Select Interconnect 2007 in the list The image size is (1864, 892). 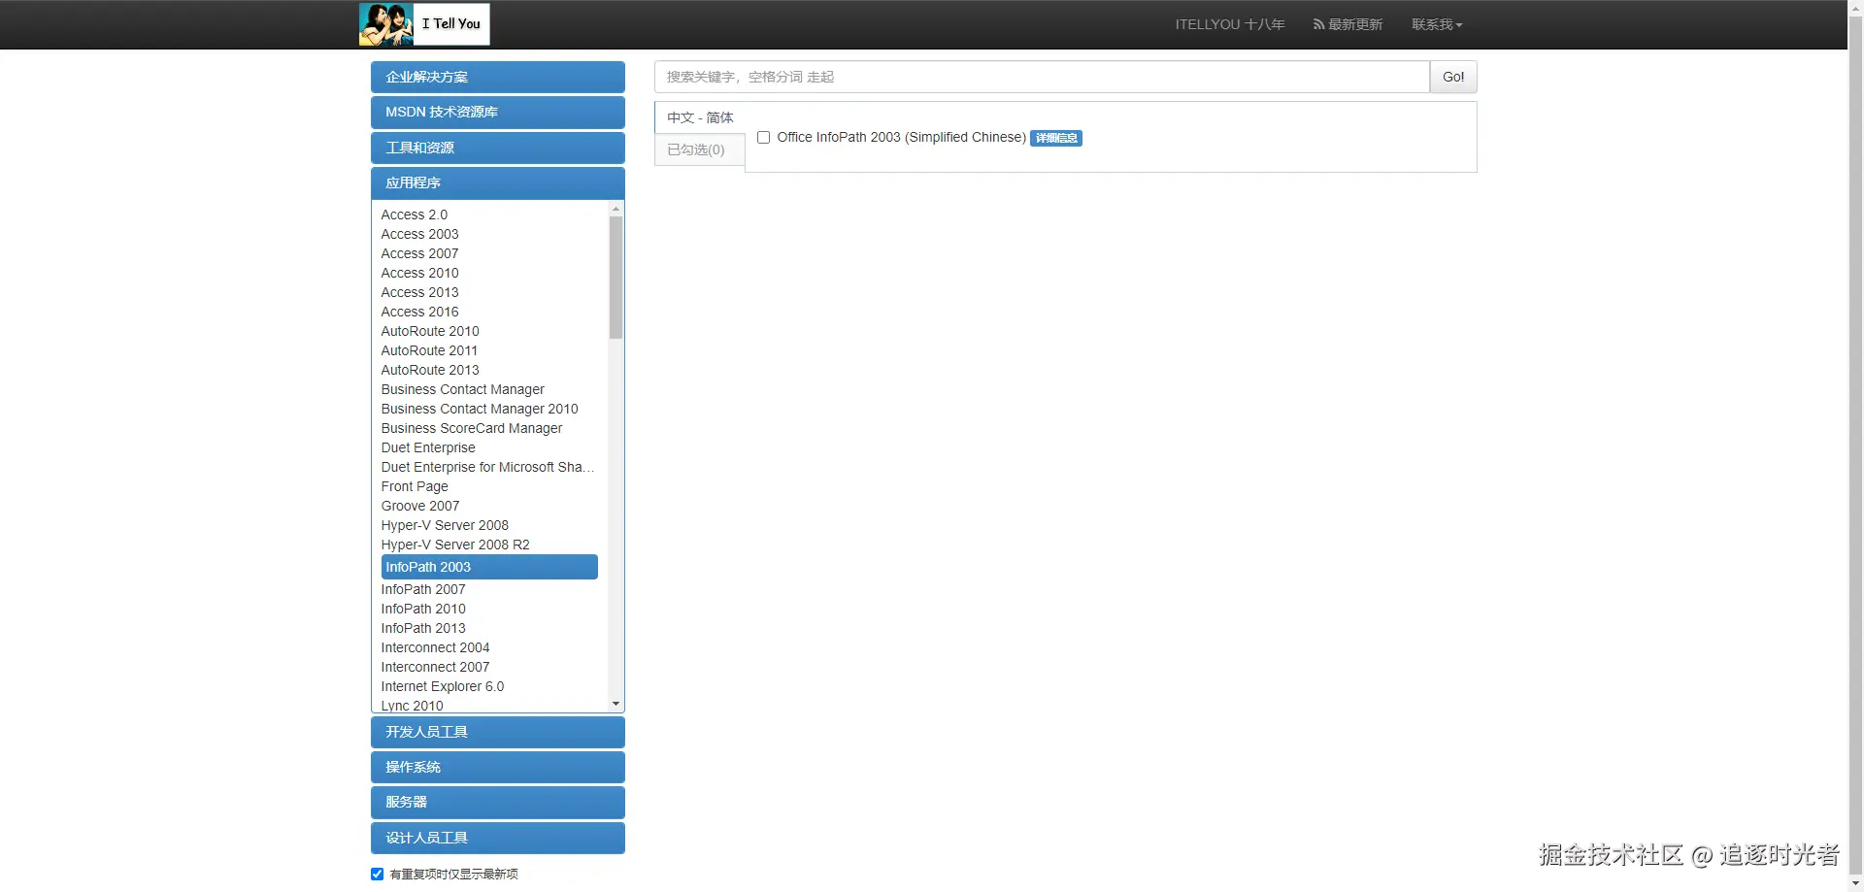(435, 667)
